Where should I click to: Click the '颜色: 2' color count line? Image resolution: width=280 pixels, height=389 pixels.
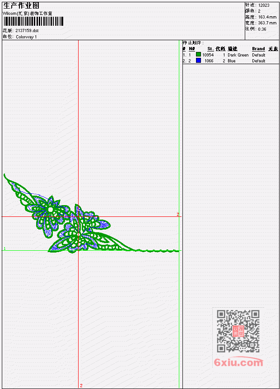tap(253, 11)
